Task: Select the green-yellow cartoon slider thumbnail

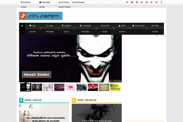Action: 115,87
